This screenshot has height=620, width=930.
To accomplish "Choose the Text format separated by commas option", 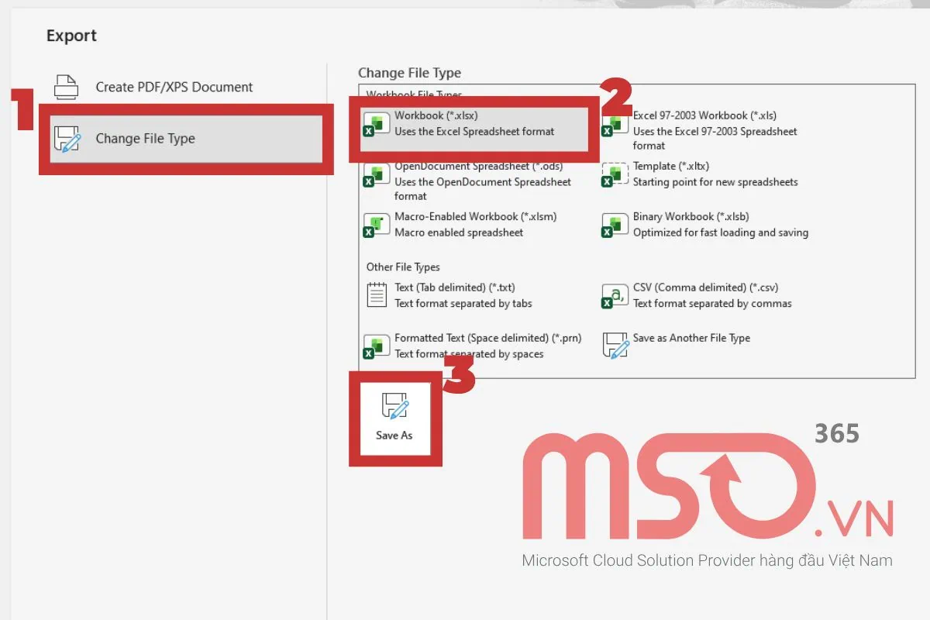I will [711, 304].
